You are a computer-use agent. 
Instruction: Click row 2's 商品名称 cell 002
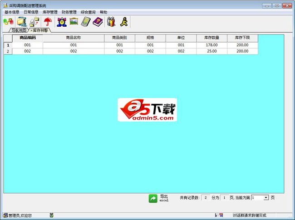pos(74,51)
